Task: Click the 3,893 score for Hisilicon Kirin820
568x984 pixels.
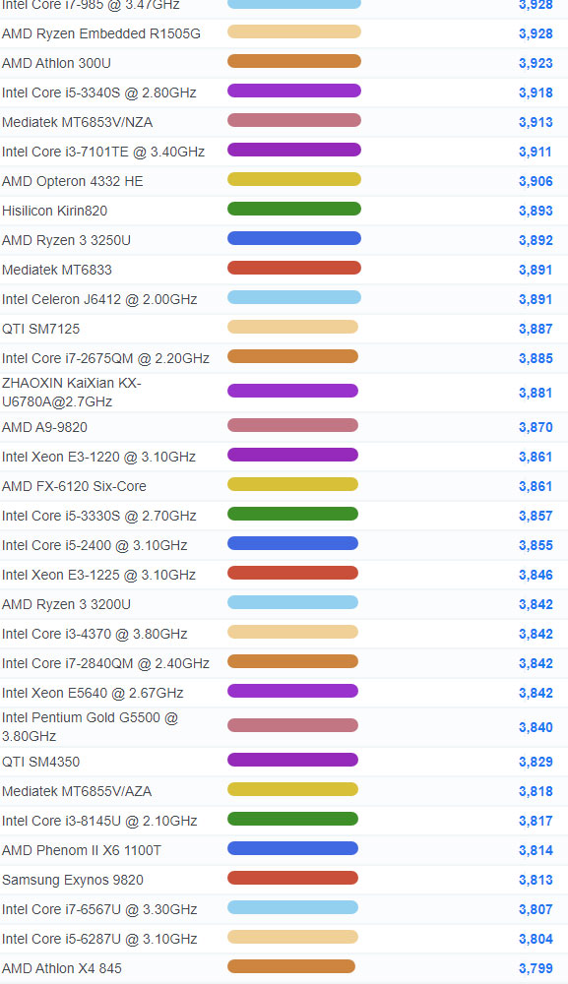Action: pyautogui.click(x=536, y=211)
